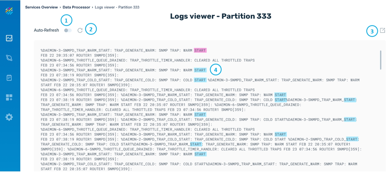Viewport: 390px width, 173px height.
Task: Navigate to Data Processor breadcrumb
Action: (76, 7)
